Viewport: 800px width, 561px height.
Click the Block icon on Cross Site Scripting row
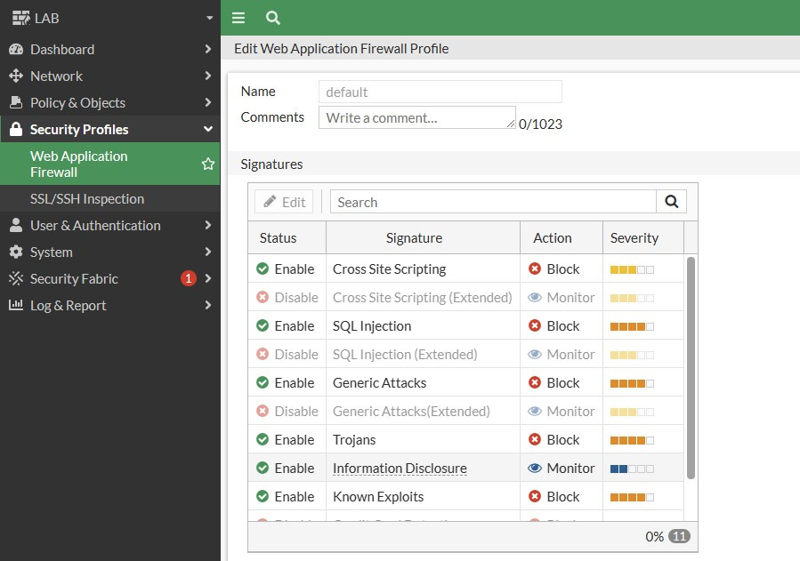point(535,268)
